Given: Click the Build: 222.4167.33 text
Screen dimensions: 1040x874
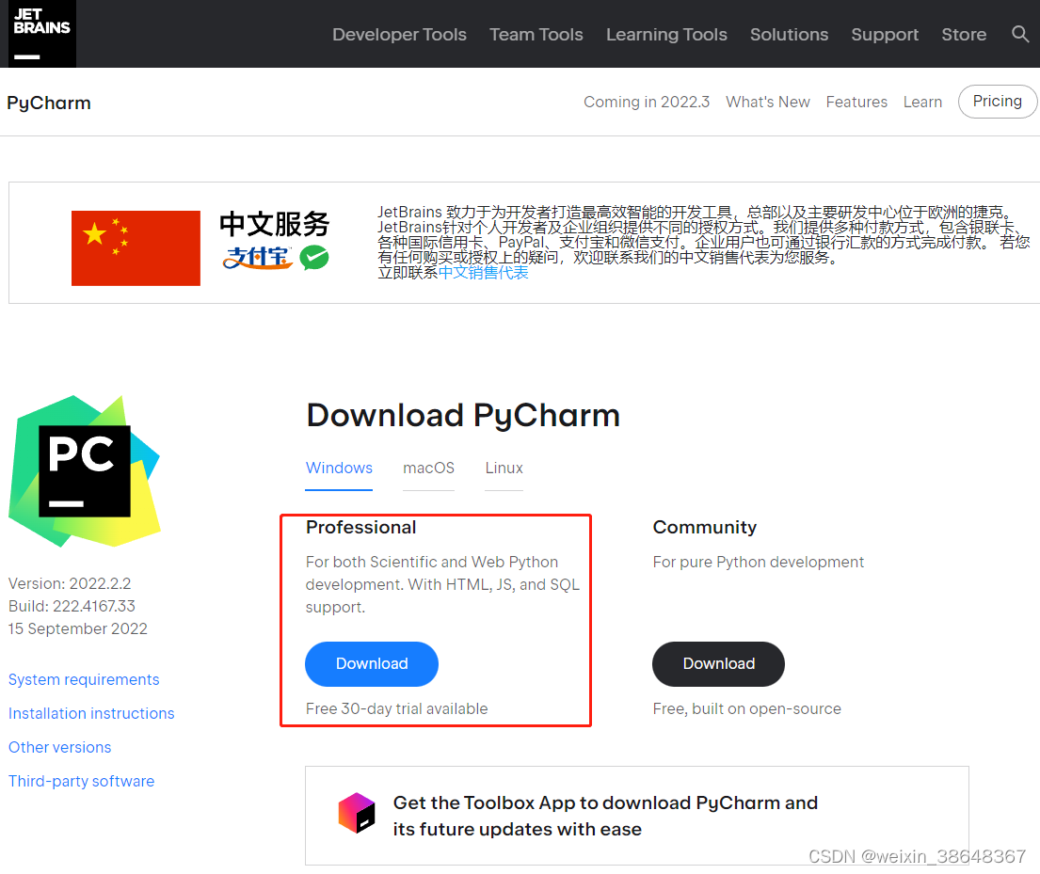Looking at the screenshot, I should (x=72, y=606).
